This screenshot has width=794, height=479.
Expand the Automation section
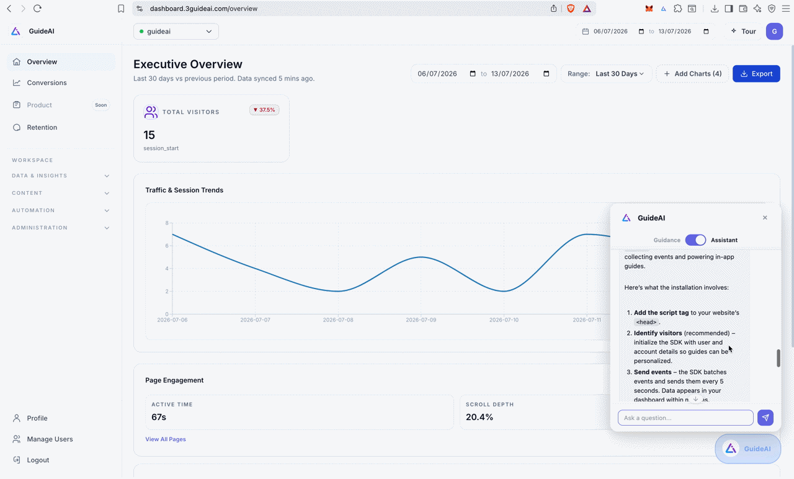pos(60,210)
